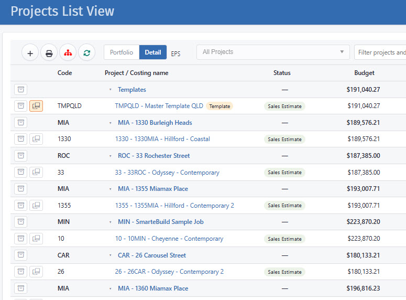Click the $223,870.20 budget in 10MIN row
Viewport: 406px width, 300px height.
click(364, 239)
